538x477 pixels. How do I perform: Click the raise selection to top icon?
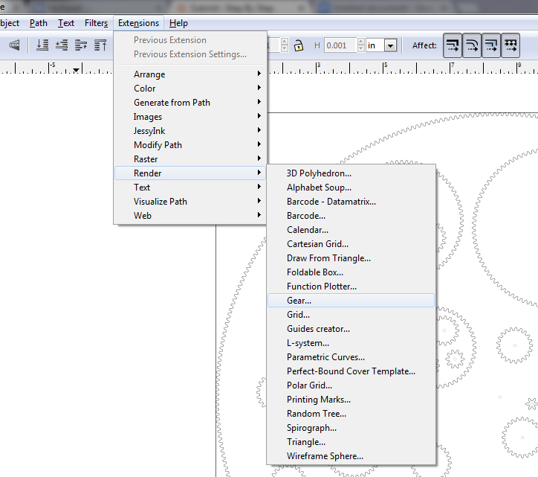click(100, 45)
